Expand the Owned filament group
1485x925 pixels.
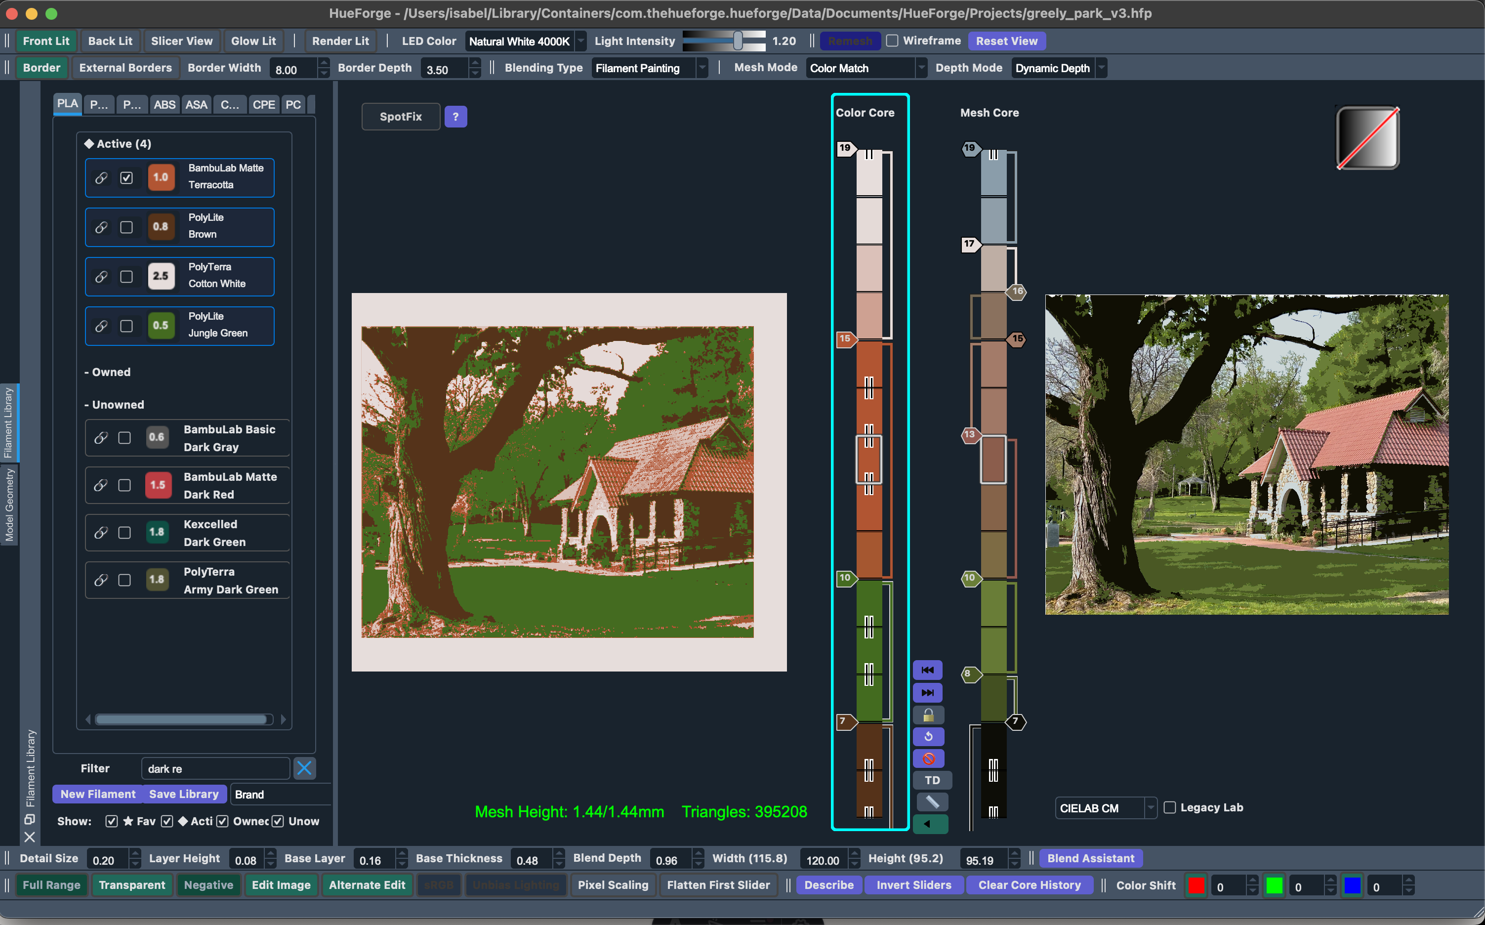pos(108,372)
